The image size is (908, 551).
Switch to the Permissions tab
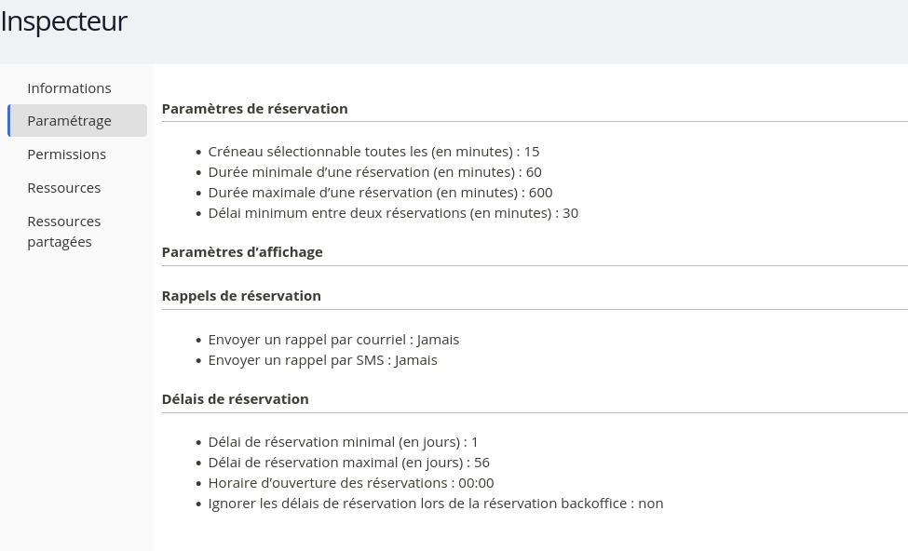point(66,154)
